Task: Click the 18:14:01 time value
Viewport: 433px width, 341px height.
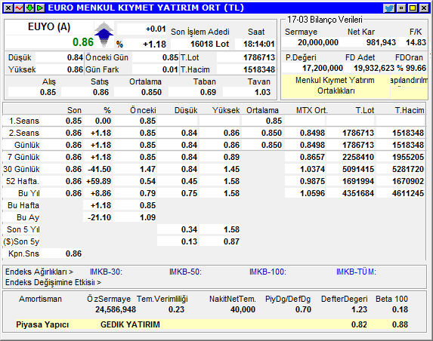Action: pyautogui.click(x=258, y=44)
